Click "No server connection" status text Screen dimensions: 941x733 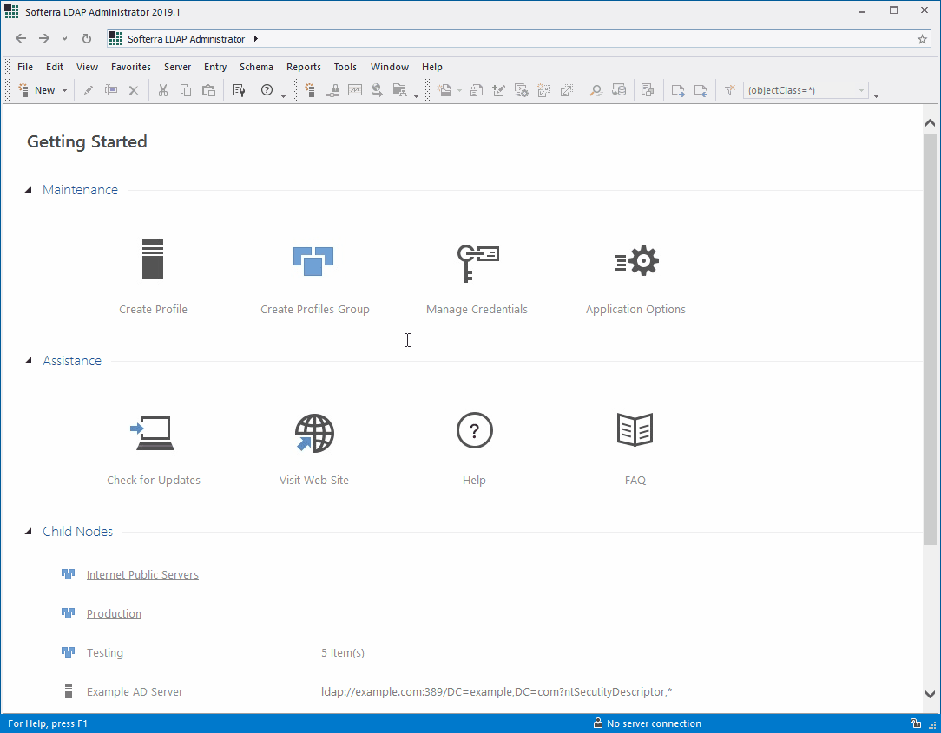(x=655, y=723)
